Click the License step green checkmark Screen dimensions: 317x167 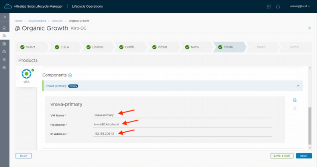tap(89, 47)
